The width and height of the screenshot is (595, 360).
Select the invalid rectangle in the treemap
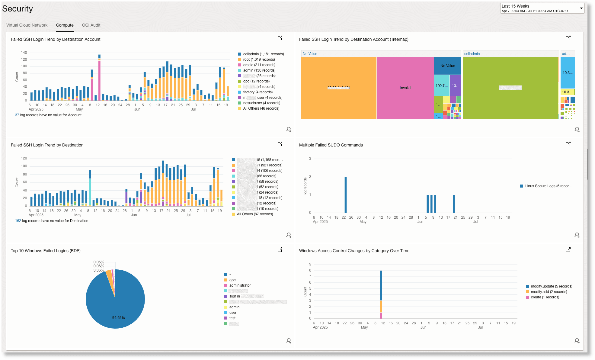tap(405, 88)
